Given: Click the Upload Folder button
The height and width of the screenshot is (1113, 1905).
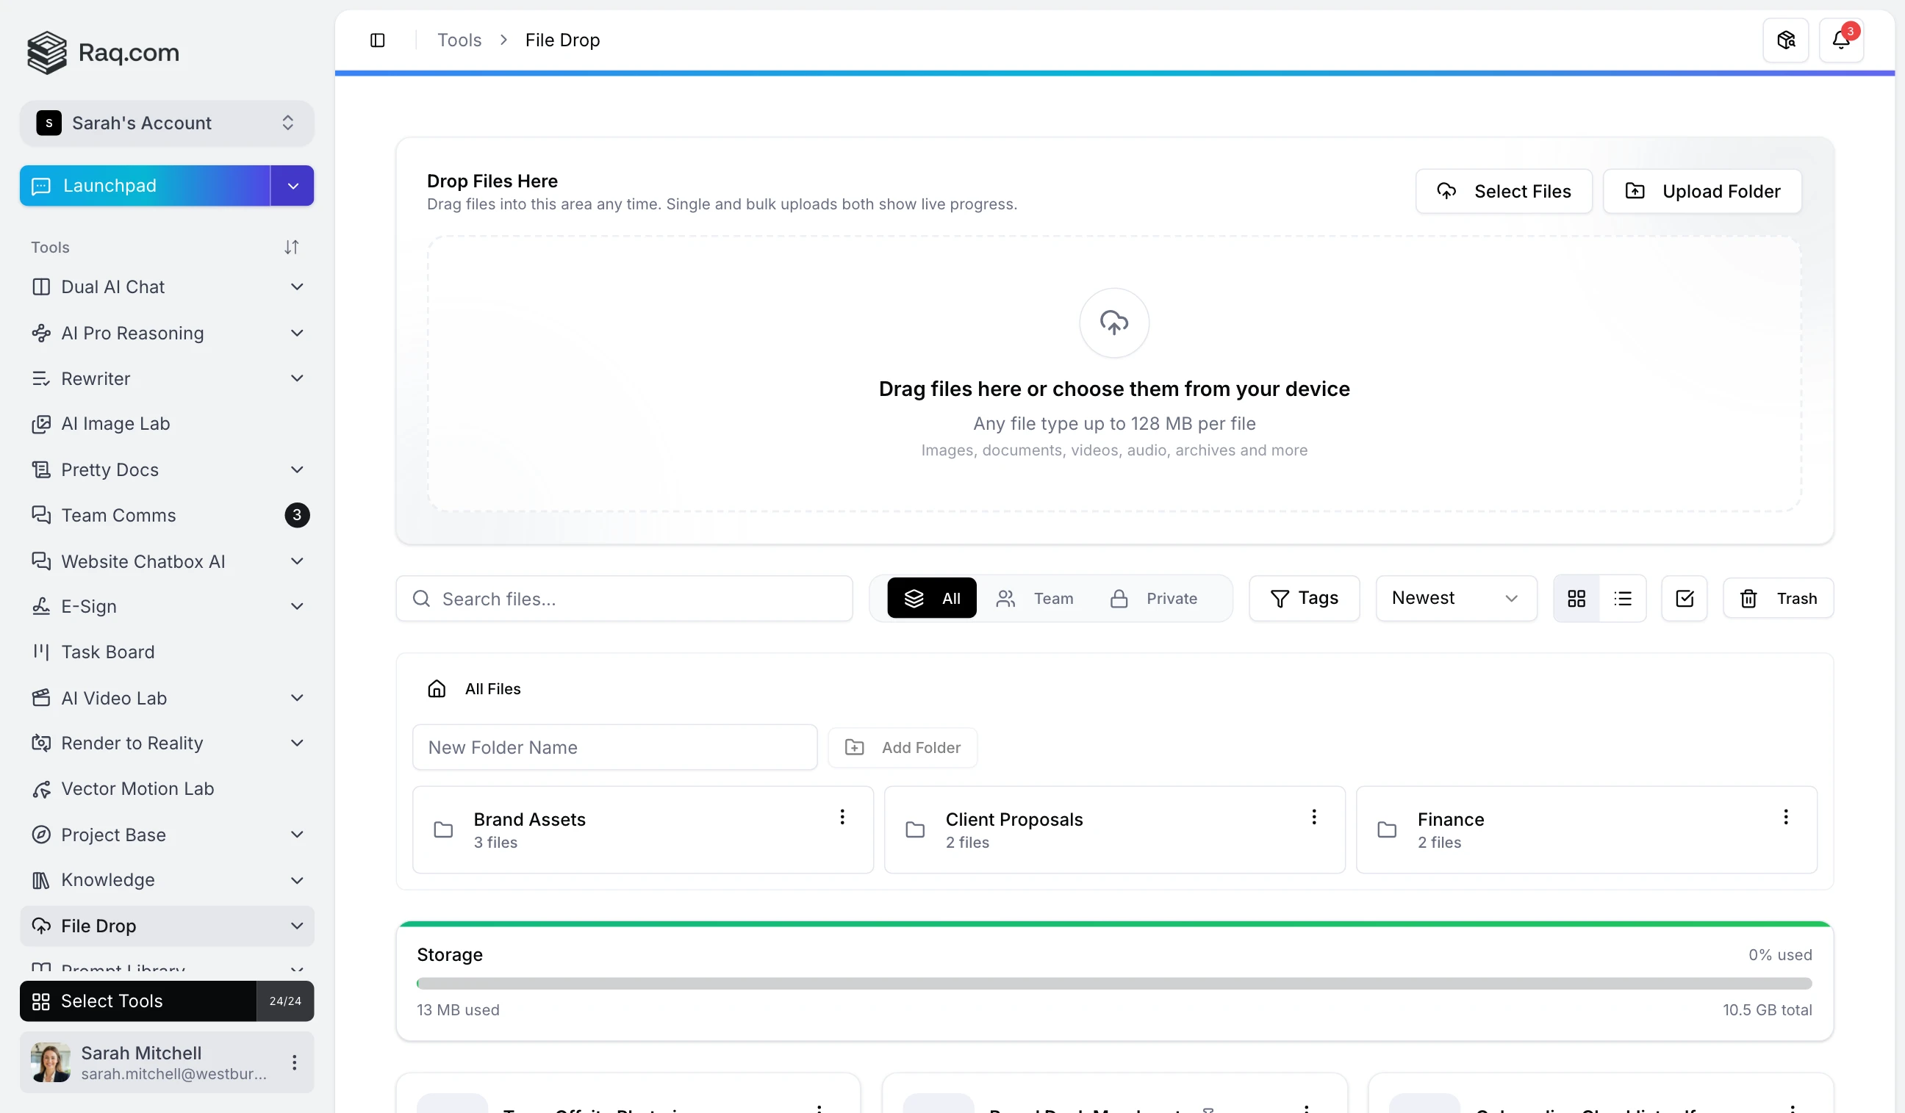Looking at the screenshot, I should click(x=1701, y=190).
